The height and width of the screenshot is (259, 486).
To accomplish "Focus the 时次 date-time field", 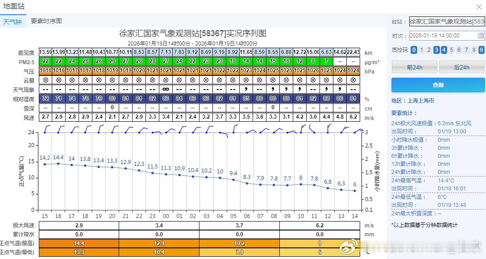I will coord(447,36).
